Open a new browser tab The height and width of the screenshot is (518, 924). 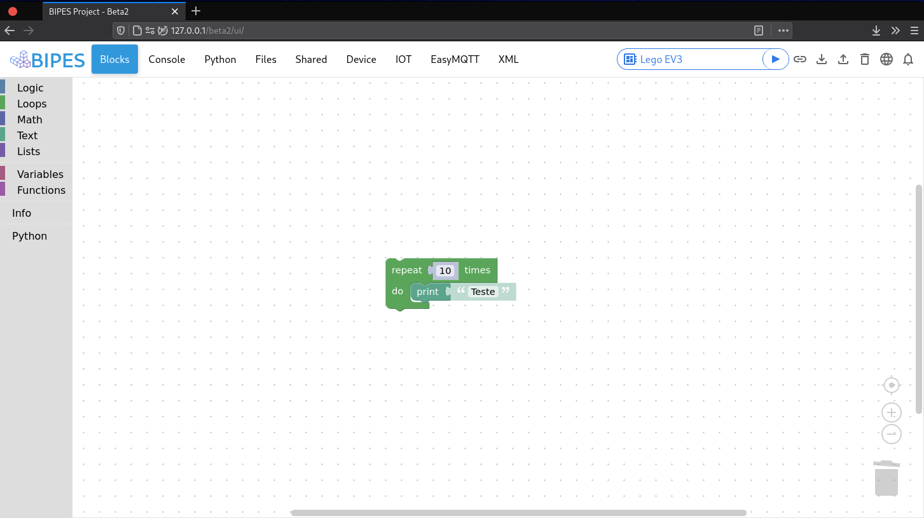coord(196,11)
